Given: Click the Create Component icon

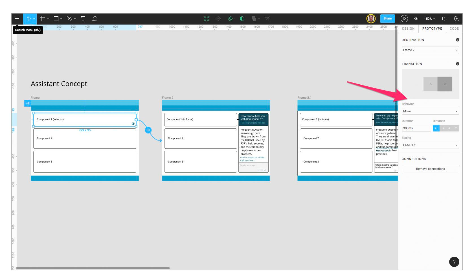Looking at the screenshot, I should [x=230, y=19].
